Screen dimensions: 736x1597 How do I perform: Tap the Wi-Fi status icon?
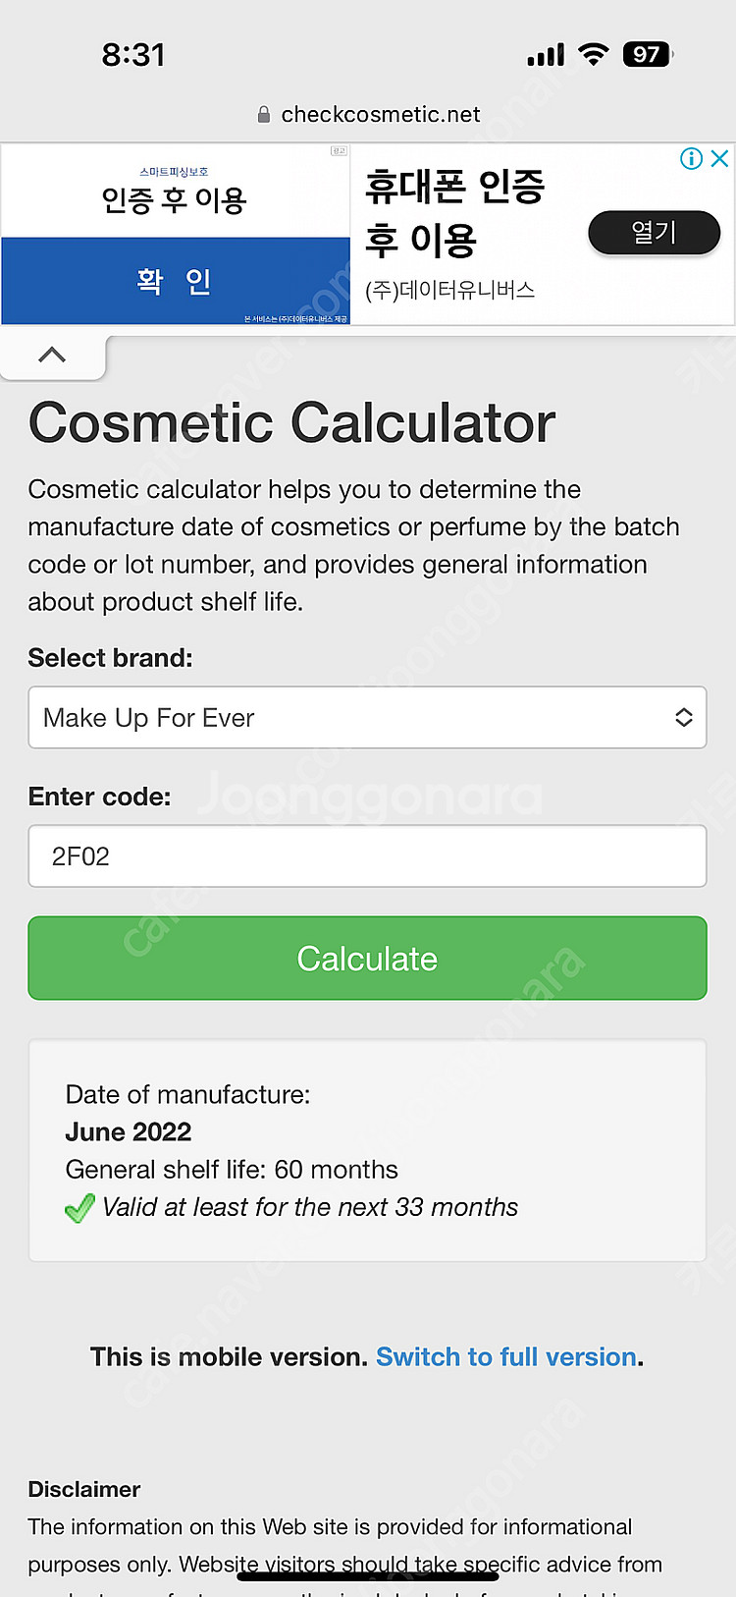(593, 54)
